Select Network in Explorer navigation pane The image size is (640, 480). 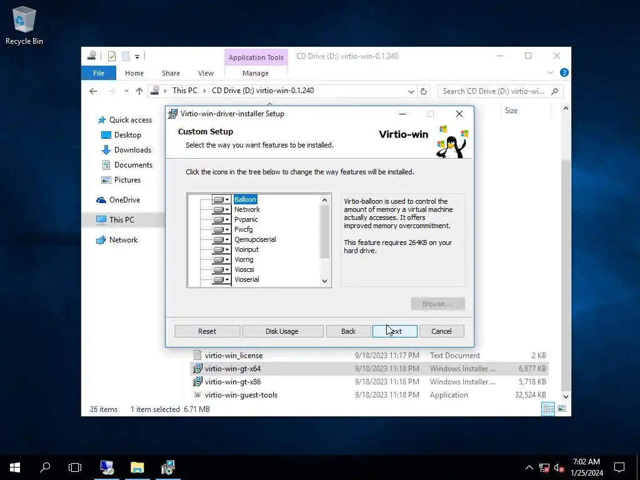pyautogui.click(x=117, y=240)
